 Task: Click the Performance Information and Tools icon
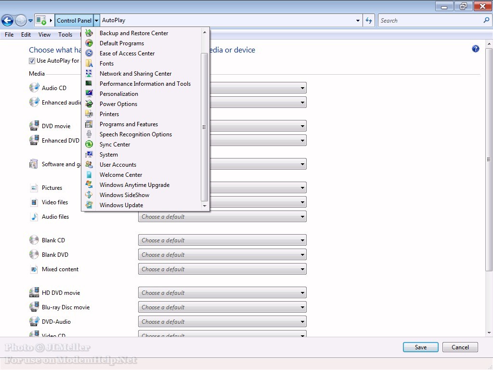pos(89,83)
